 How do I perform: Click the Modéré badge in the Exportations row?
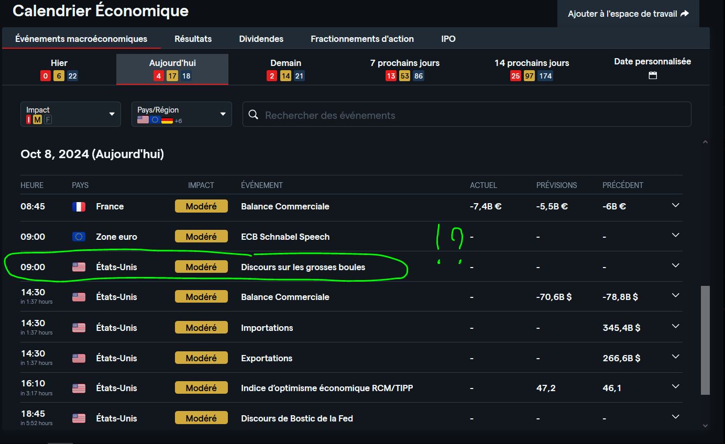tap(201, 358)
